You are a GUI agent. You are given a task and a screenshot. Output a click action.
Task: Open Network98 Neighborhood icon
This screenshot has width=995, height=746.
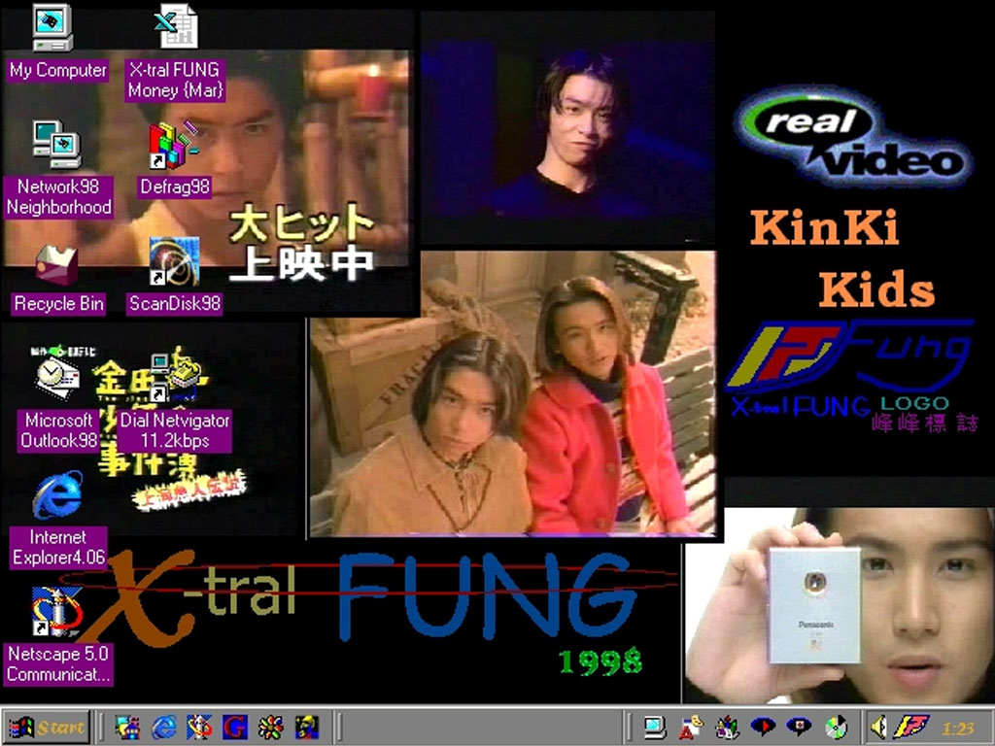tap(56, 144)
